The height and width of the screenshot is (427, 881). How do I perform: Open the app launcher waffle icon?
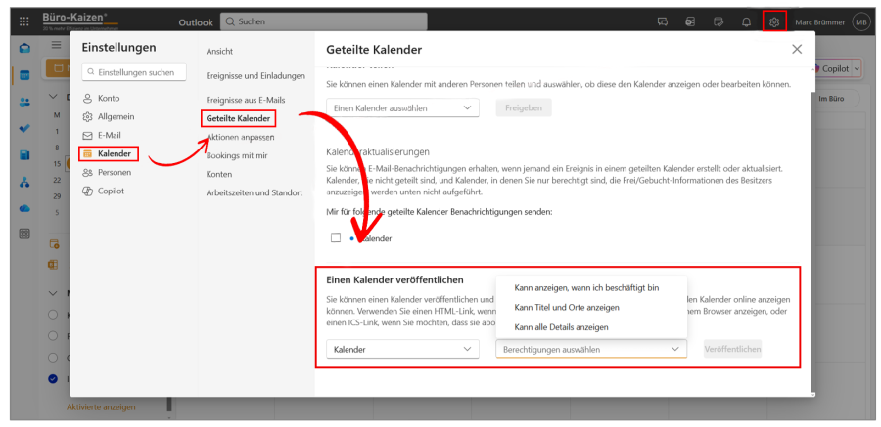point(24,21)
